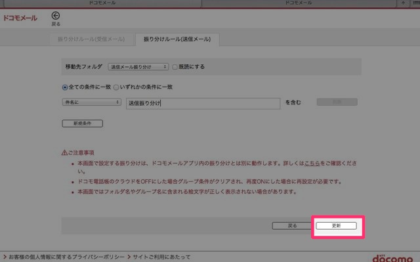Click the ご注意事項 heading text
The width and height of the screenshot is (420, 262).
[x=81, y=153]
